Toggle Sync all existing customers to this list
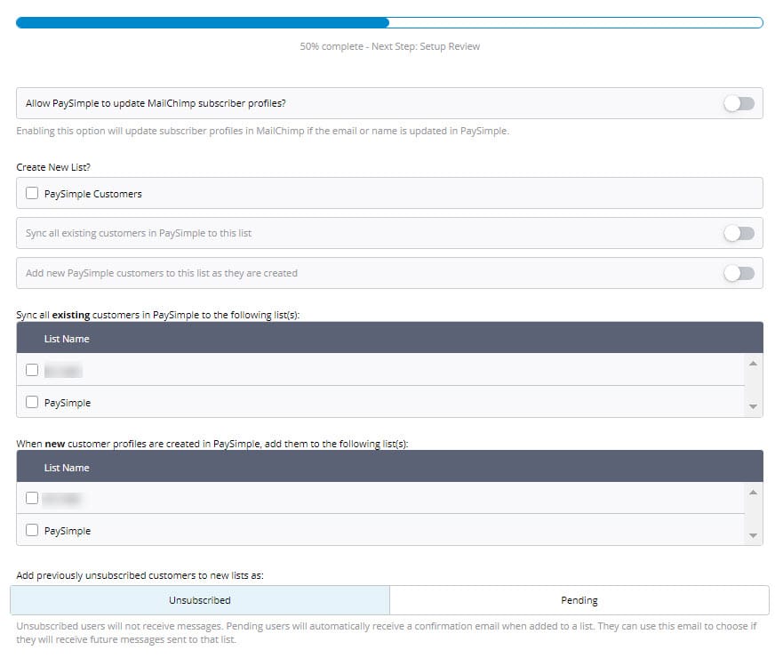 [x=739, y=233]
